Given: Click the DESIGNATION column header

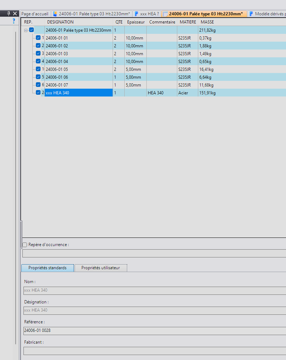Looking at the screenshot, I should click(60, 22).
